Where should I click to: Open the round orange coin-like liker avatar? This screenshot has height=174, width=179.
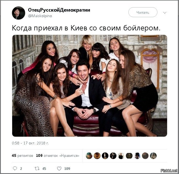point(97,156)
